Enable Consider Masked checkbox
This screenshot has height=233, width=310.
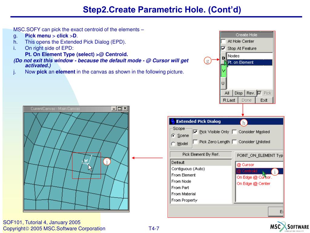[234, 132]
